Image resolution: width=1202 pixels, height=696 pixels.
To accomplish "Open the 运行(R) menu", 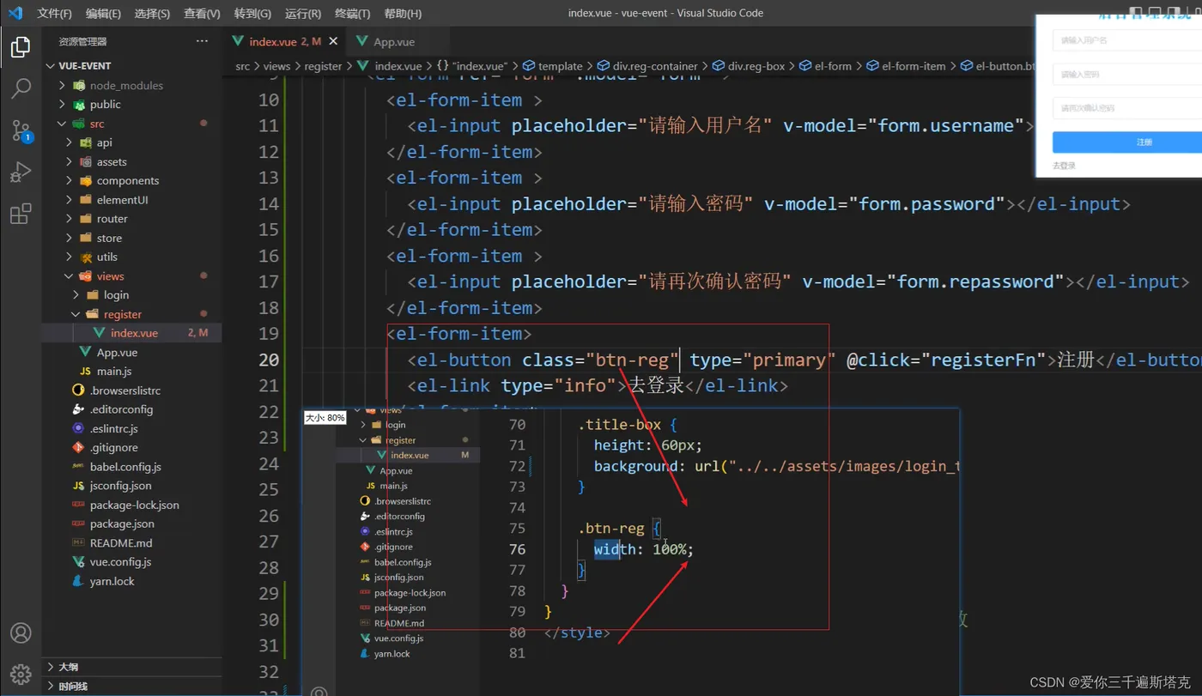I will coord(303,14).
